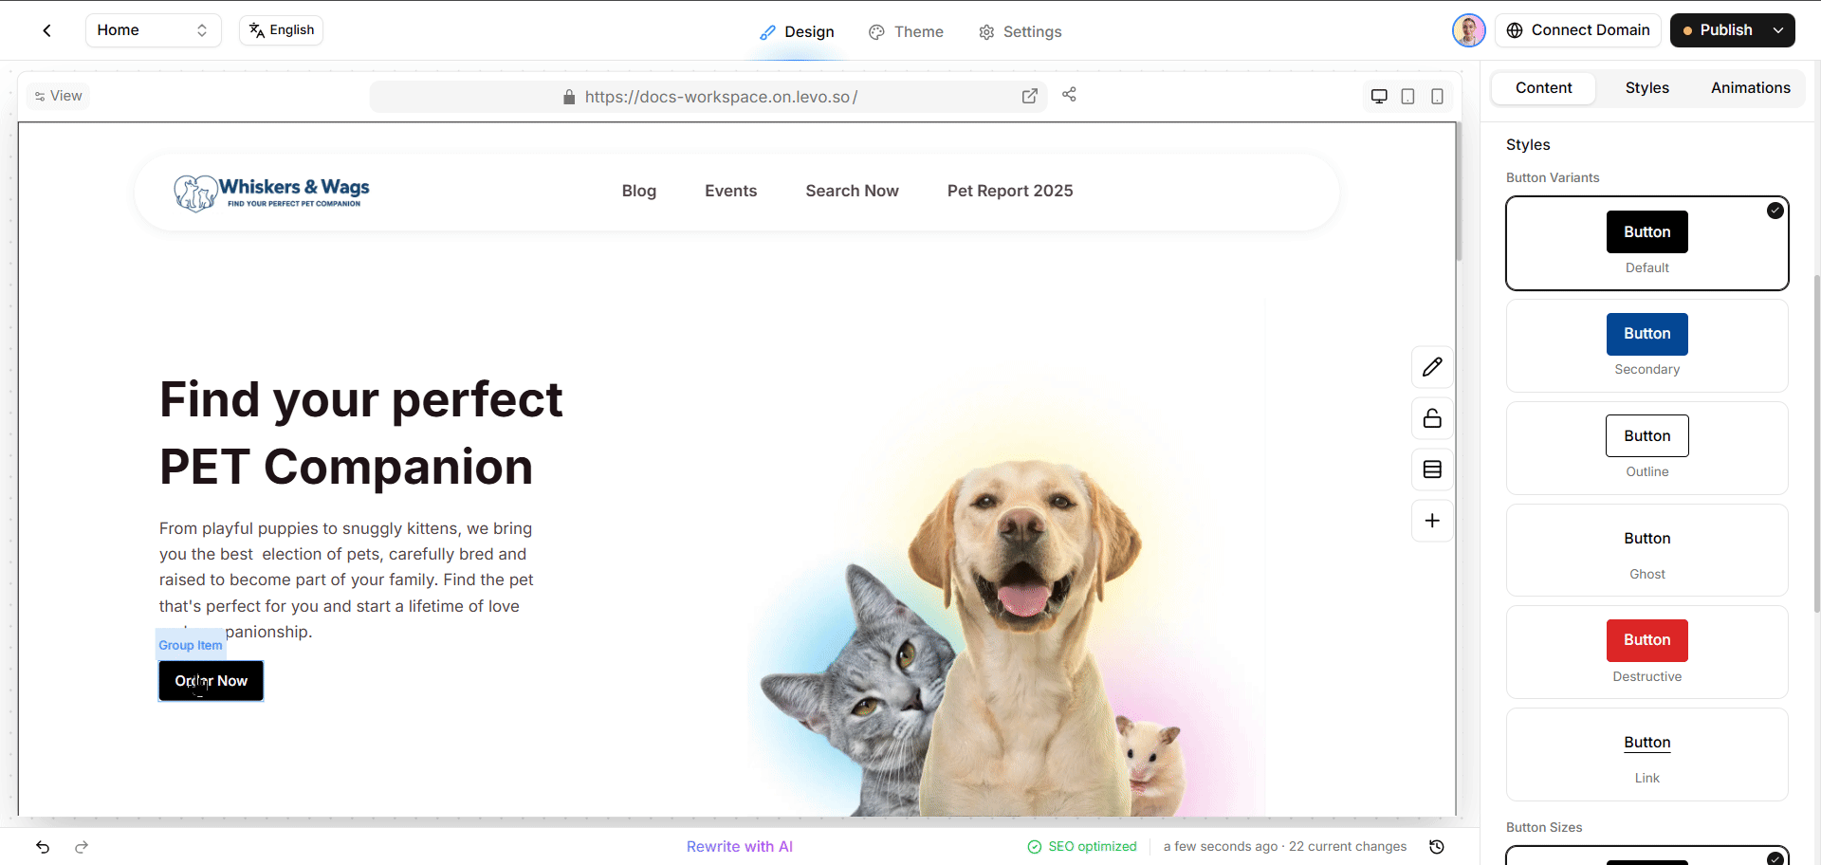The height and width of the screenshot is (865, 1821).
Task: Click the Connect Domain button
Action: (x=1578, y=30)
